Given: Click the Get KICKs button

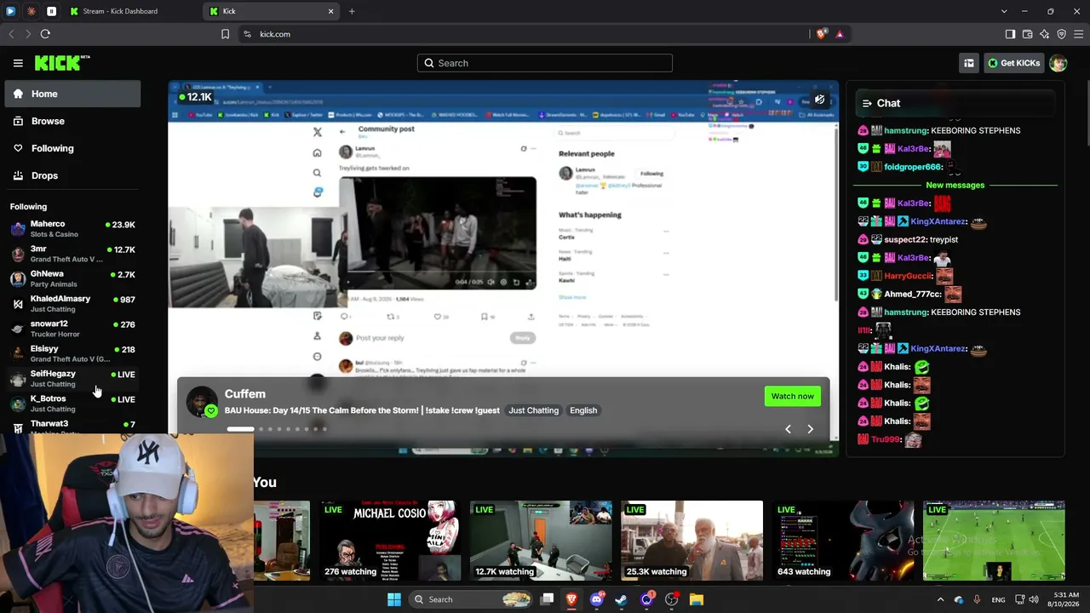Looking at the screenshot, I should pos(1013,63).
